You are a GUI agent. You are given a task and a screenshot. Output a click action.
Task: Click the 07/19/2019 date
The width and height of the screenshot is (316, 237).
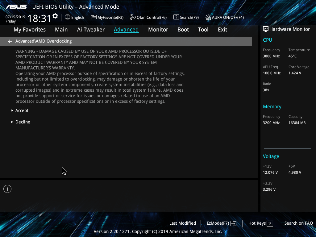(15, 17)
